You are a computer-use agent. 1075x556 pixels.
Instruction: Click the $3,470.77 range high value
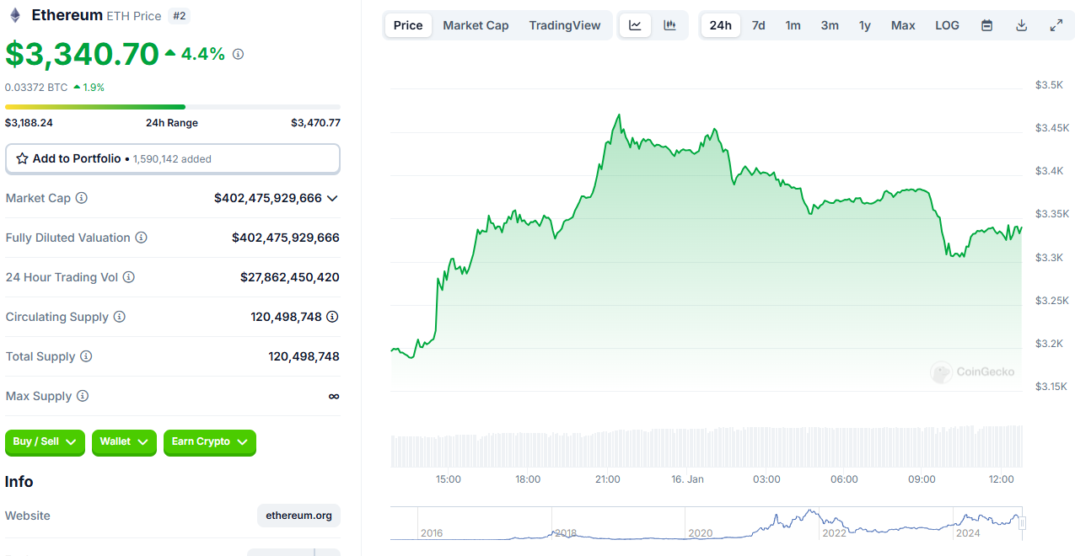[x=316, y=122]
